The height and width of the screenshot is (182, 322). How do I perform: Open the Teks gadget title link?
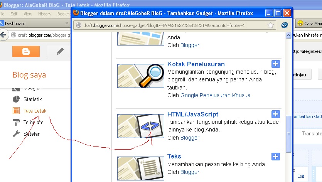click(x=174, y=156)
